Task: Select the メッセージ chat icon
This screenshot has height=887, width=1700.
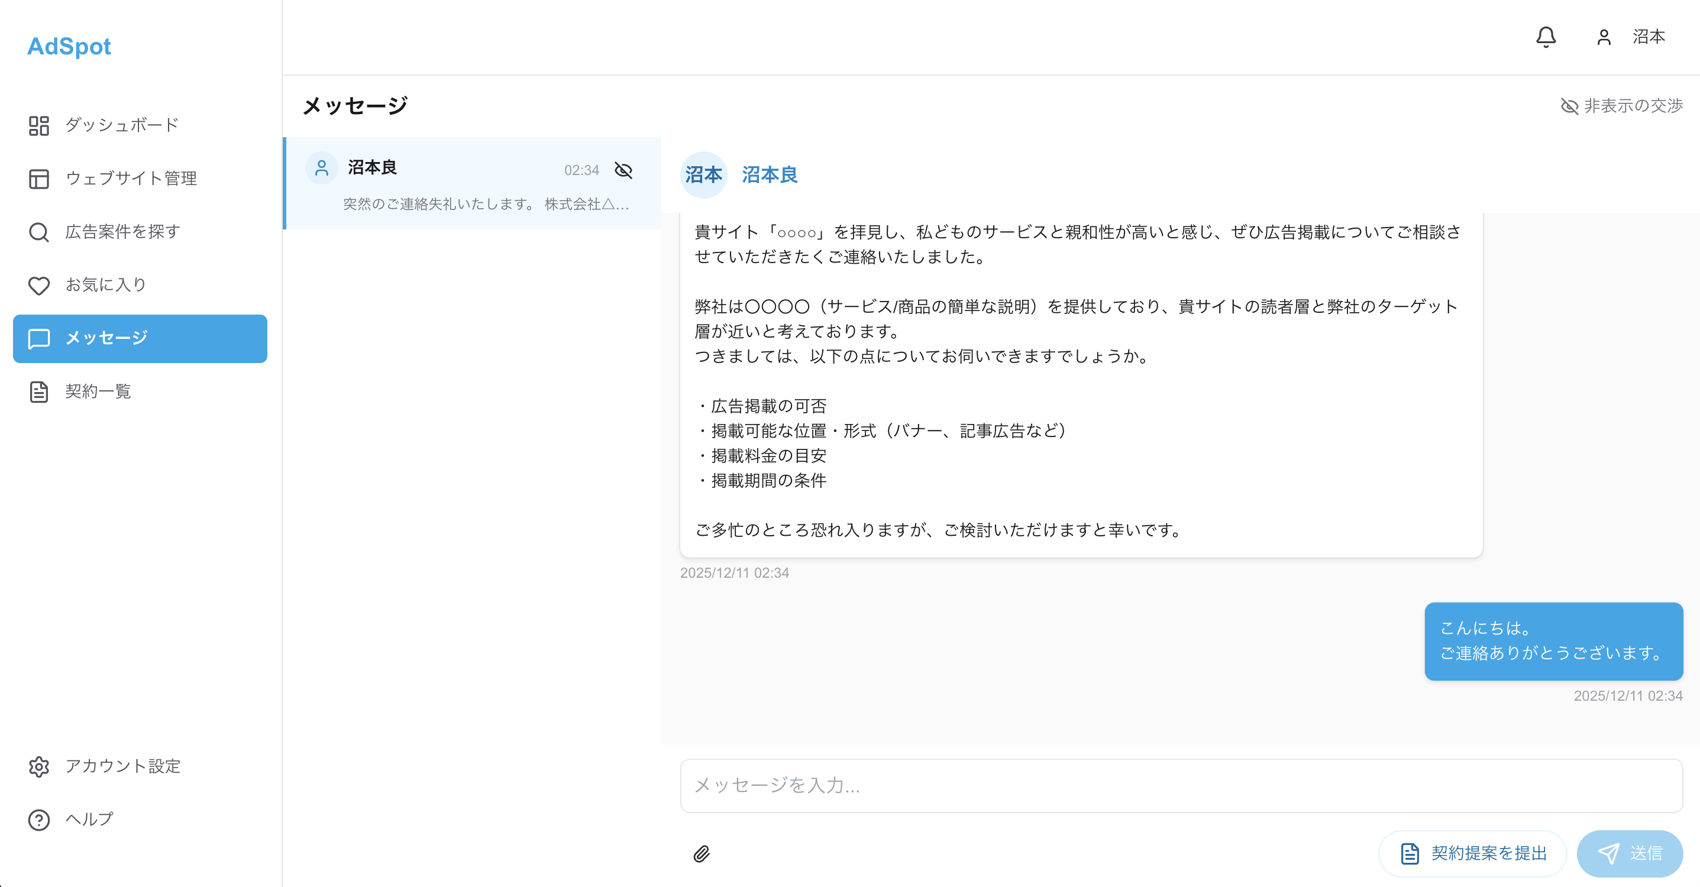Action: coord(39,339)
